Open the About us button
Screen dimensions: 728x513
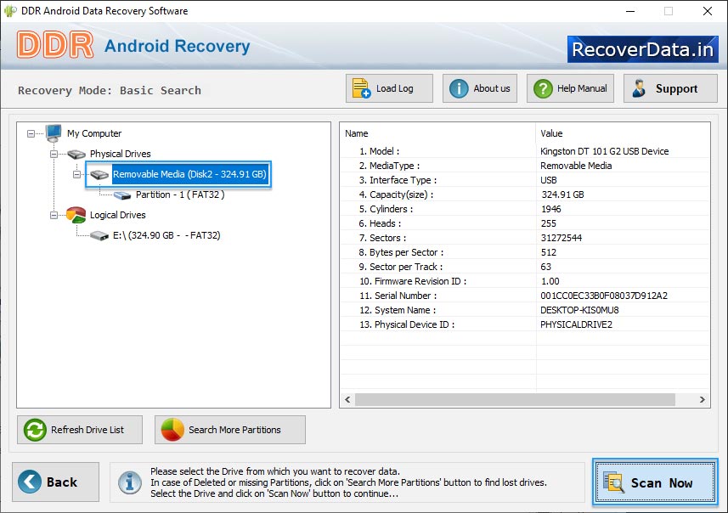point(480,88)
